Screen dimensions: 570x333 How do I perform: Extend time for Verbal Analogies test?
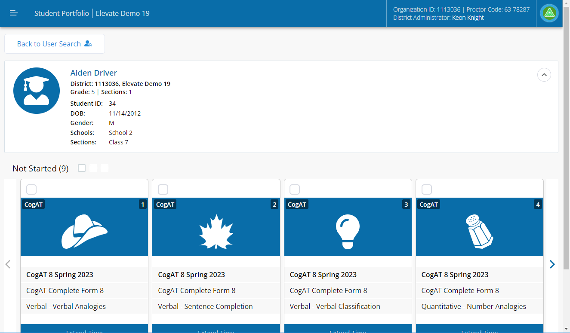(84, 329)
